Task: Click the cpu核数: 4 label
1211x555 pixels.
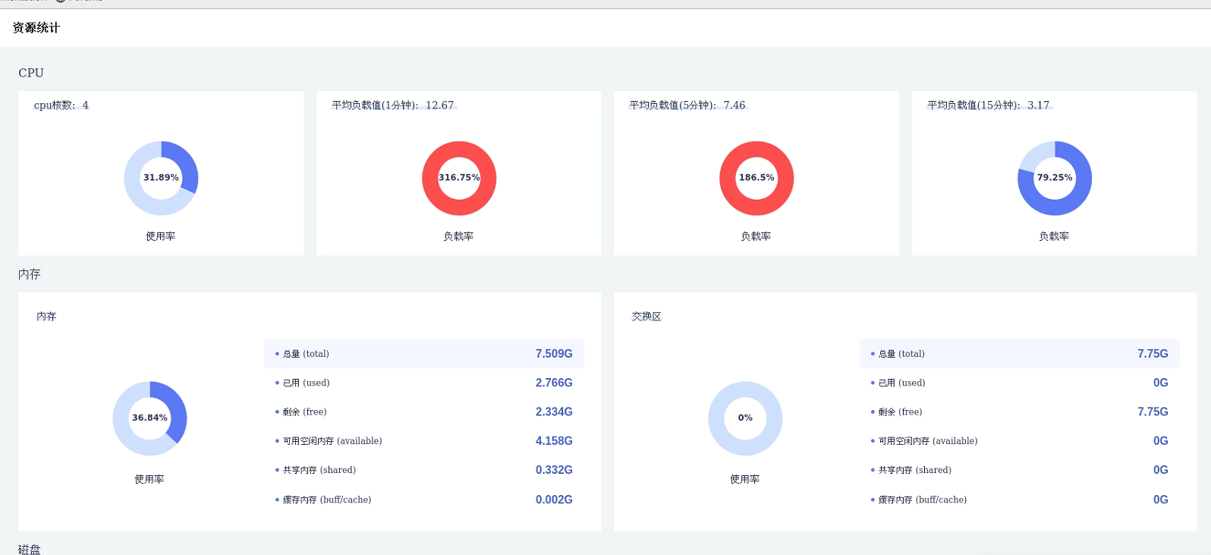Action: click(61, 106)
